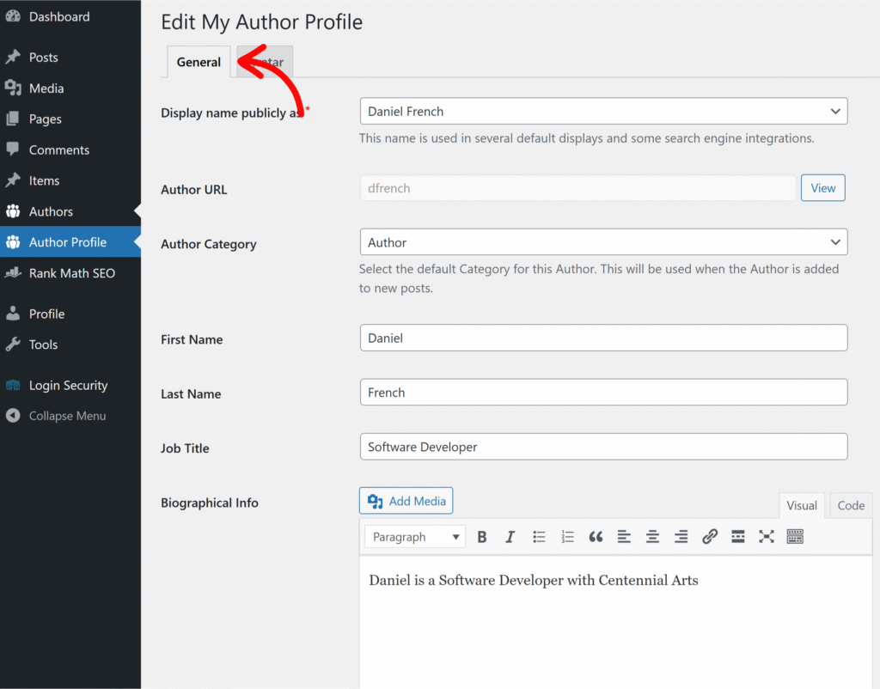
Task: Click the insert link chain icon
Action: pos(709,537)
